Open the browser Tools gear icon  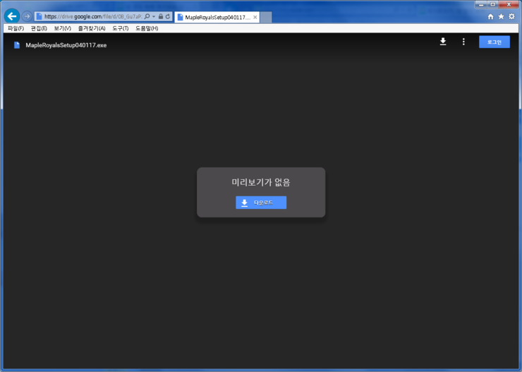(x=511, y=16)
